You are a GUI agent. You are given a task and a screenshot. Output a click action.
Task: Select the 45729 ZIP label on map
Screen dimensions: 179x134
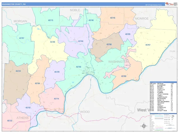[57, 72]
